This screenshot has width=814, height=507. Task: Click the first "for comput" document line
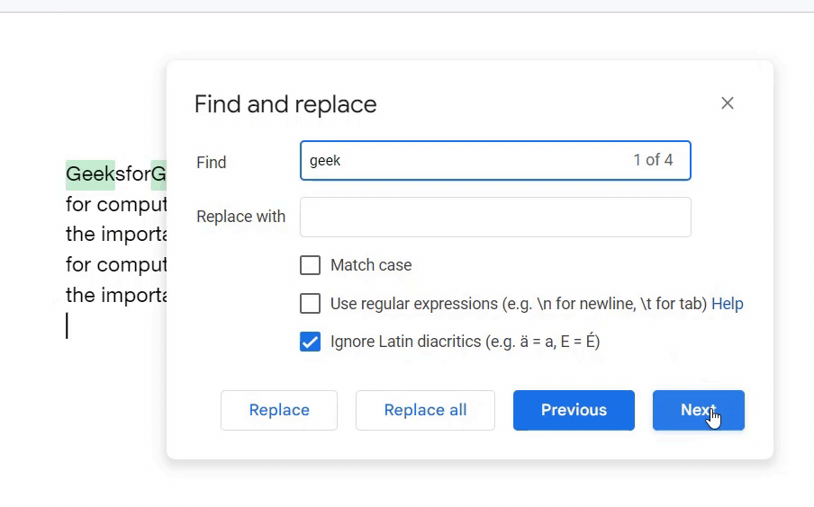coord(116,205)
